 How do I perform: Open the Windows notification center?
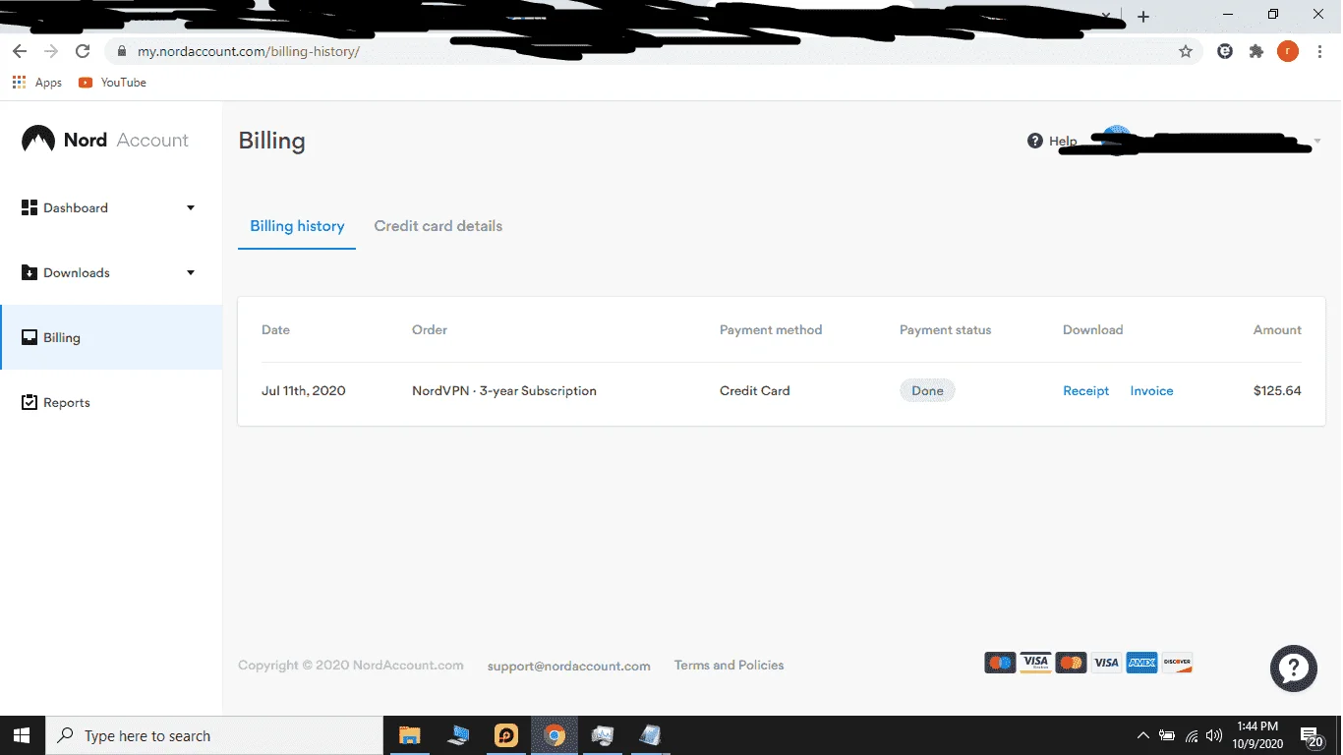1312,735
